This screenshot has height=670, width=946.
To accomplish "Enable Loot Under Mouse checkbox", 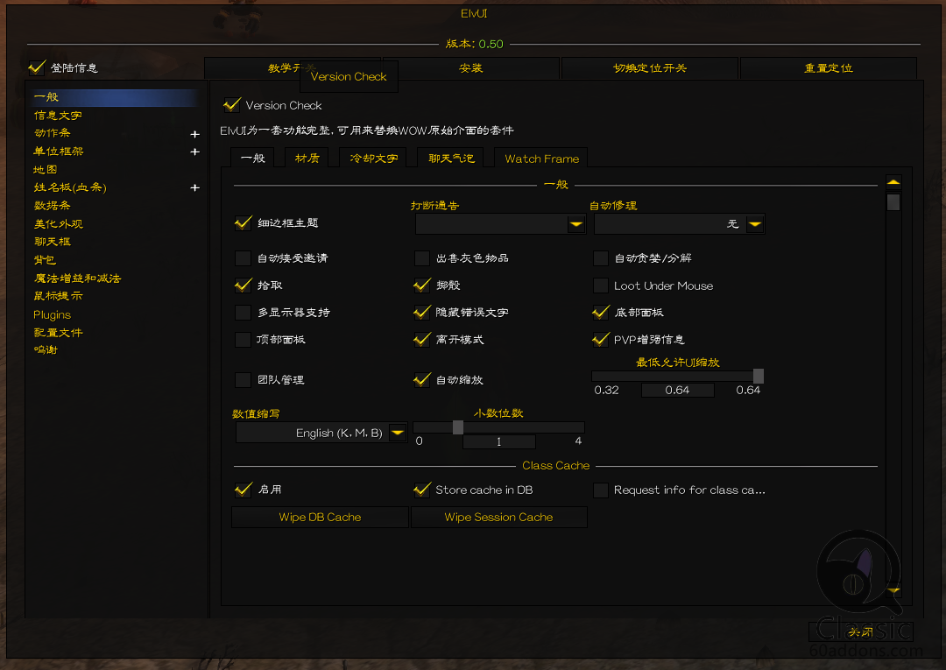I will pyautogui.click(x=600, y=286).
